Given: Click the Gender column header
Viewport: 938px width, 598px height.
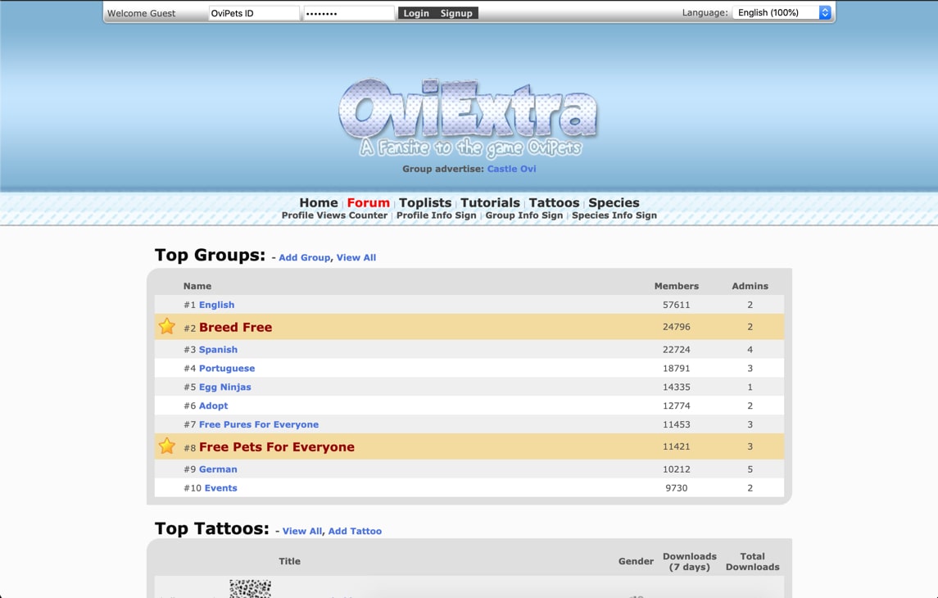Looking at the screenshot, I should coord(636,561).
